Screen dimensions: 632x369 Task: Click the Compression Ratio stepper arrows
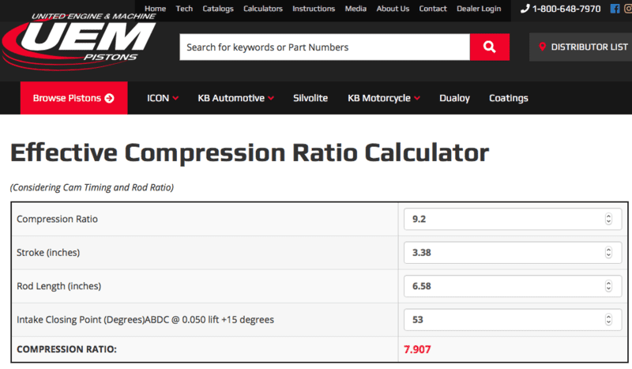coord(608,219)
